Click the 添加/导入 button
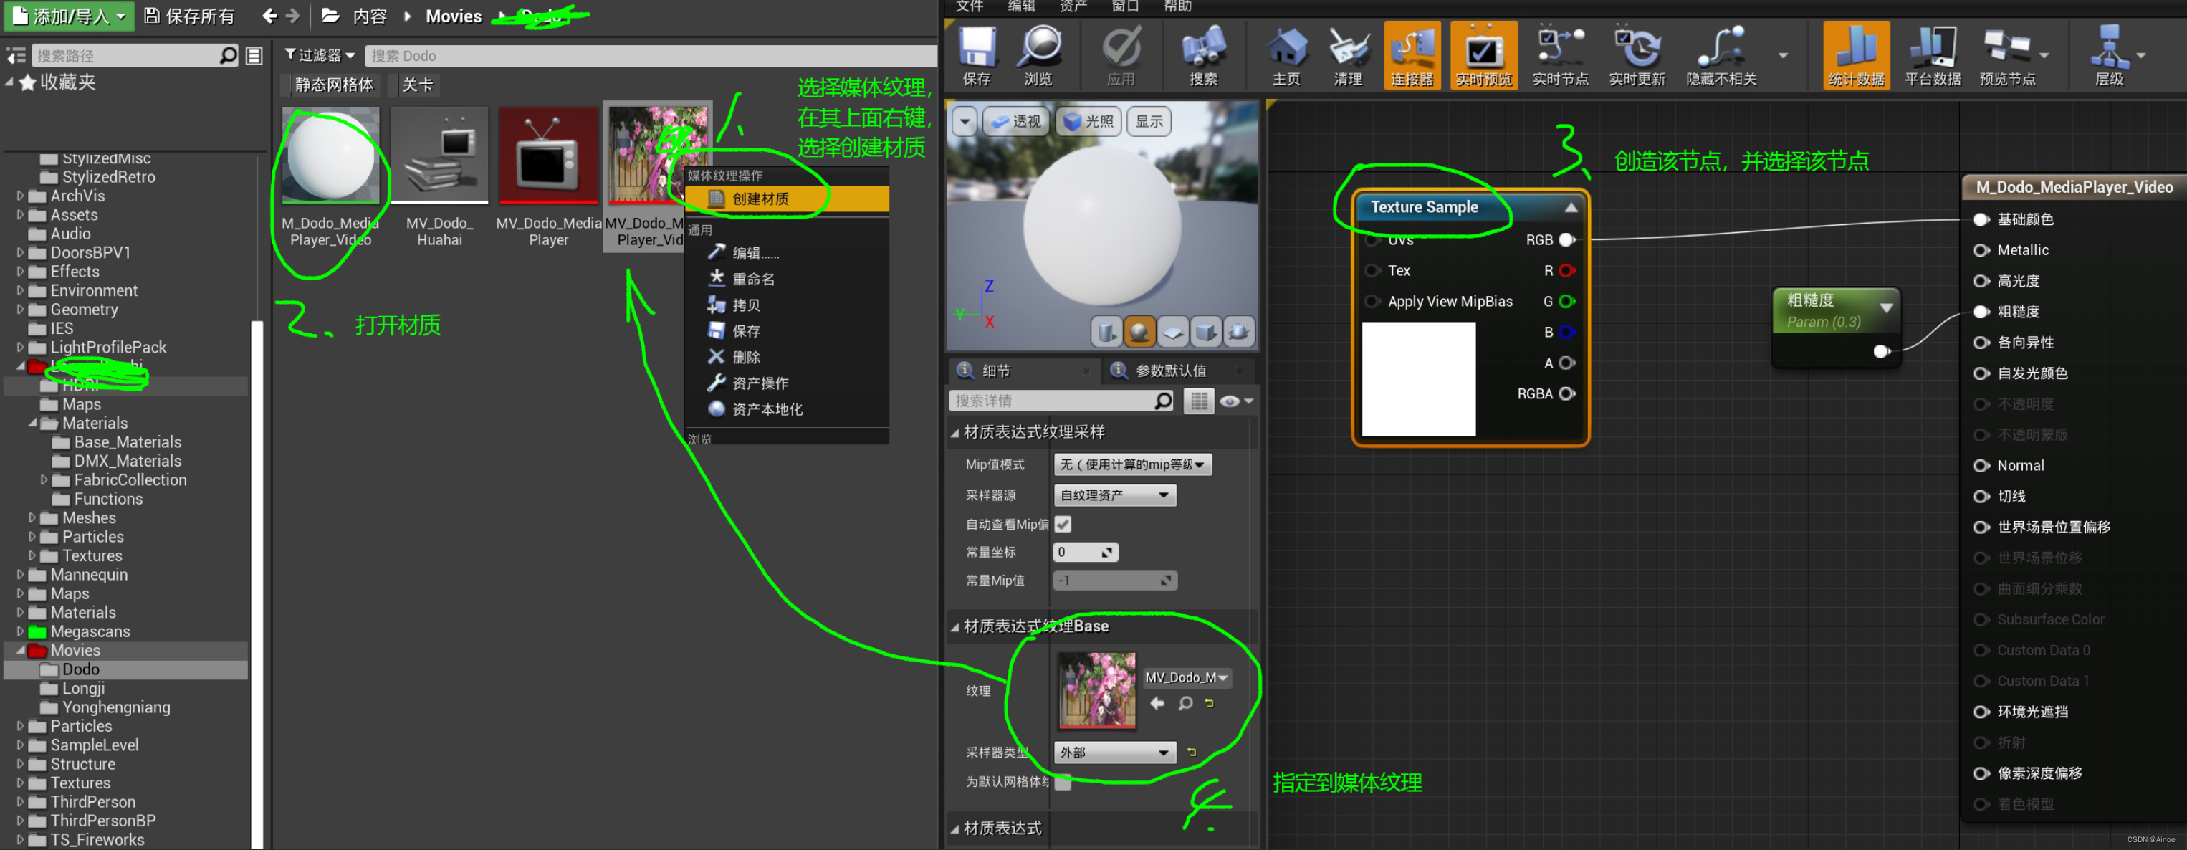 click(x=70, y=16)
